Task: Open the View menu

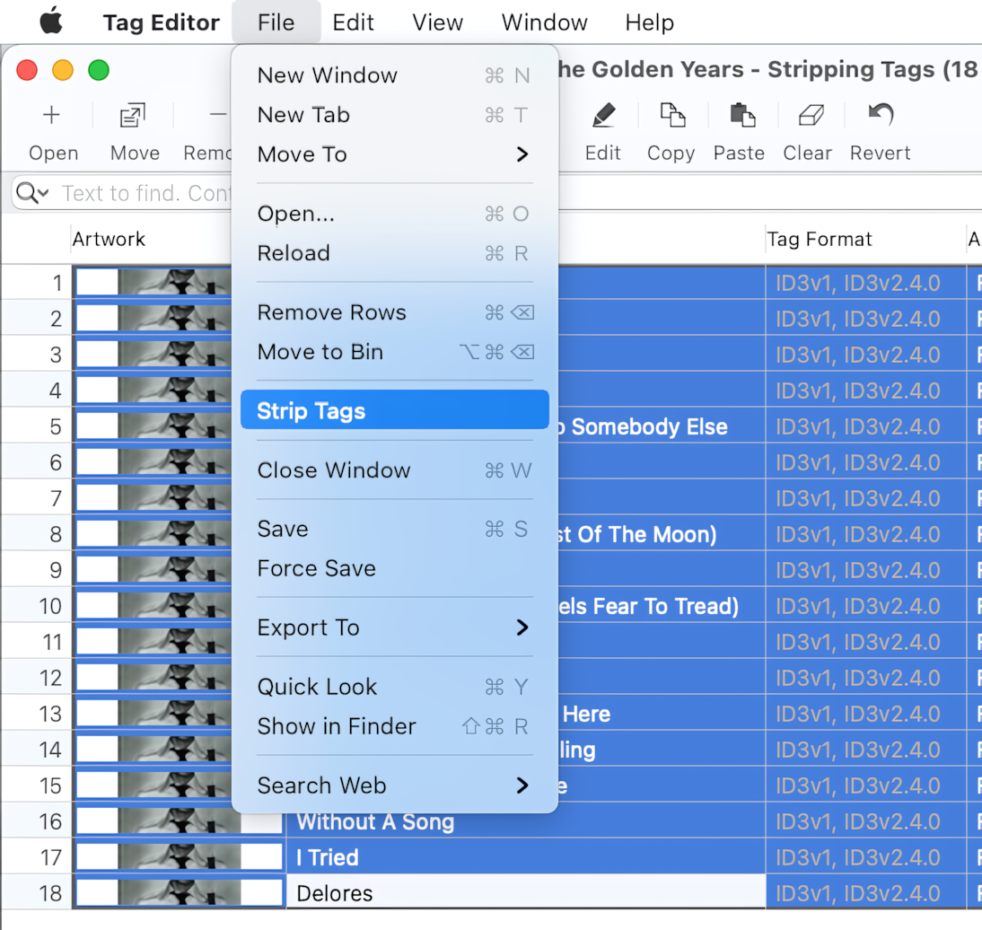Action: (x=437, y=22)
